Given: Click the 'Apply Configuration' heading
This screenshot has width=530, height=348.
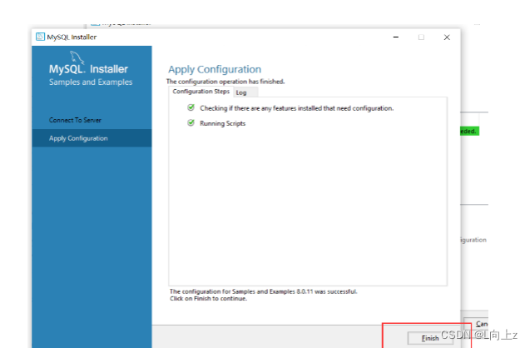Looking at the screenshot, I should tap(215, 69).
